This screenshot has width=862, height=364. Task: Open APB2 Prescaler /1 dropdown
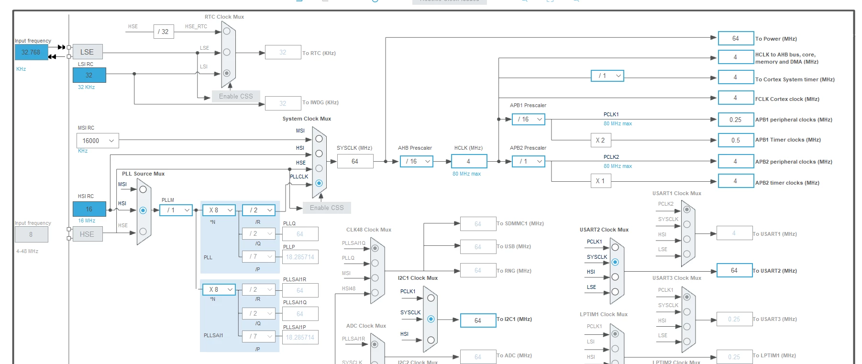point(529,161)
